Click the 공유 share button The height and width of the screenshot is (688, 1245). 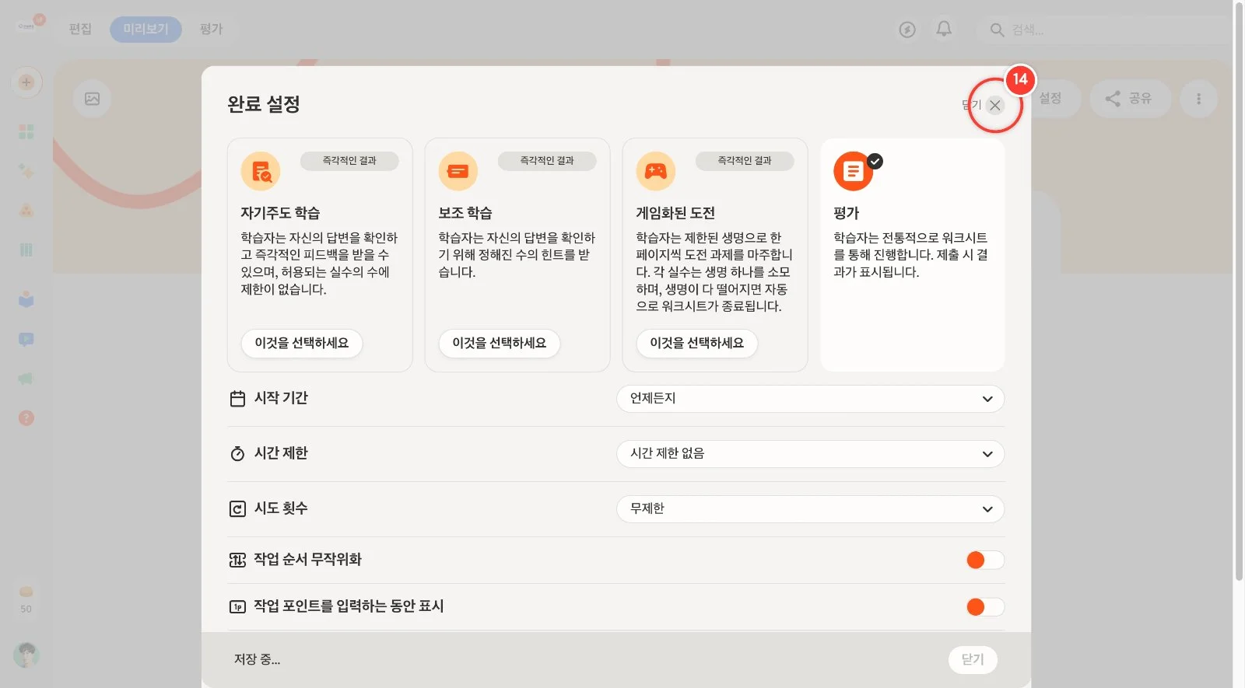click(1130, 99)
